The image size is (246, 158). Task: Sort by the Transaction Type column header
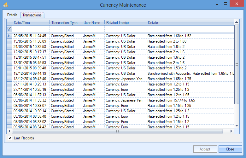66,23
